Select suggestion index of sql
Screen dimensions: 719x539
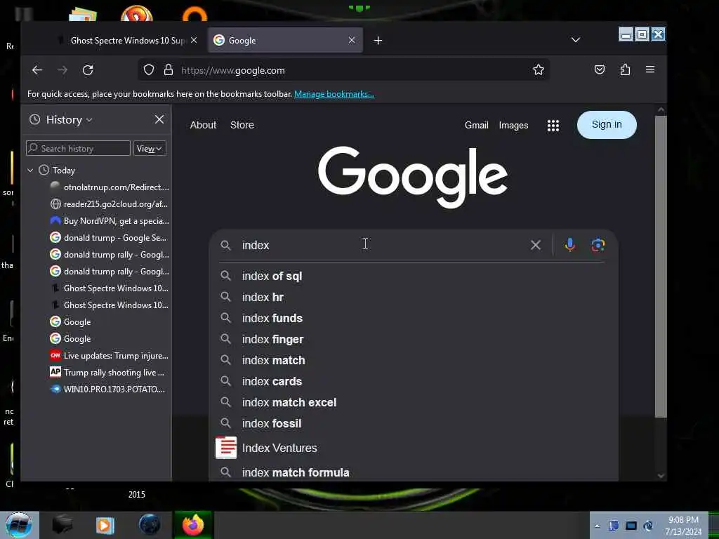(413, 276)
